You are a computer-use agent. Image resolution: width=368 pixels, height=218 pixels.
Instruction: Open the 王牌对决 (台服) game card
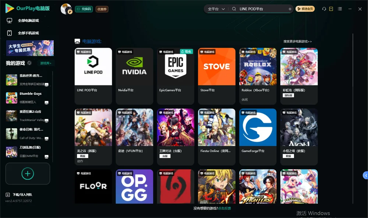(x=176, y=137)
